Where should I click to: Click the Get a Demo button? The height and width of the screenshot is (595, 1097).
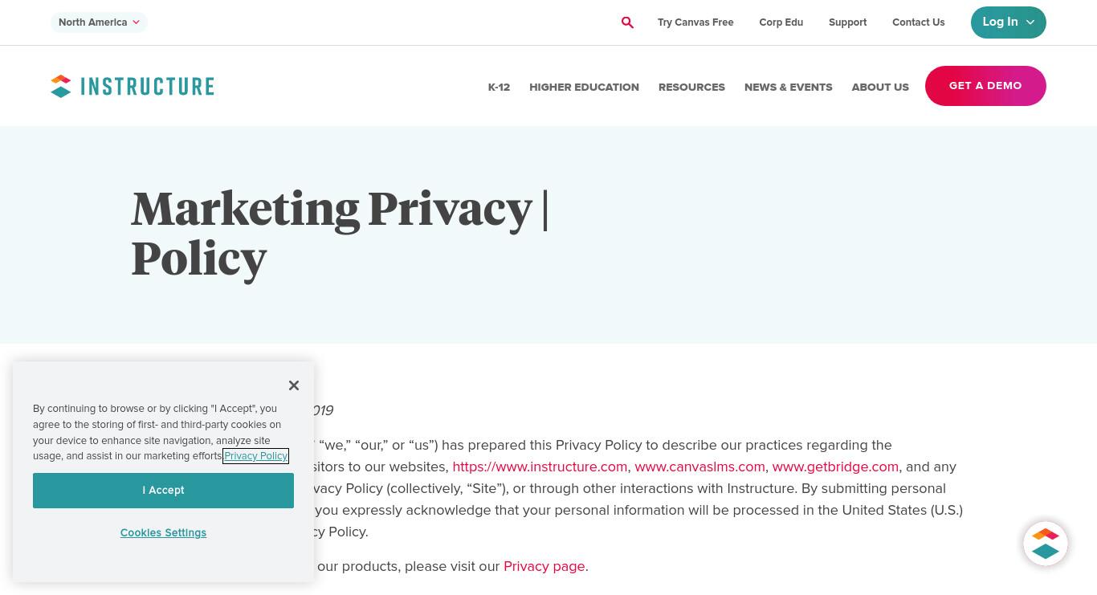pos(985,86)
